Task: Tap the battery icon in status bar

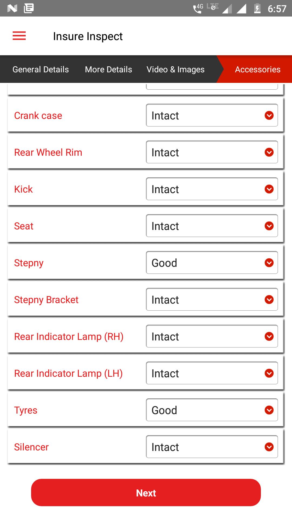Action: [257, 9]
